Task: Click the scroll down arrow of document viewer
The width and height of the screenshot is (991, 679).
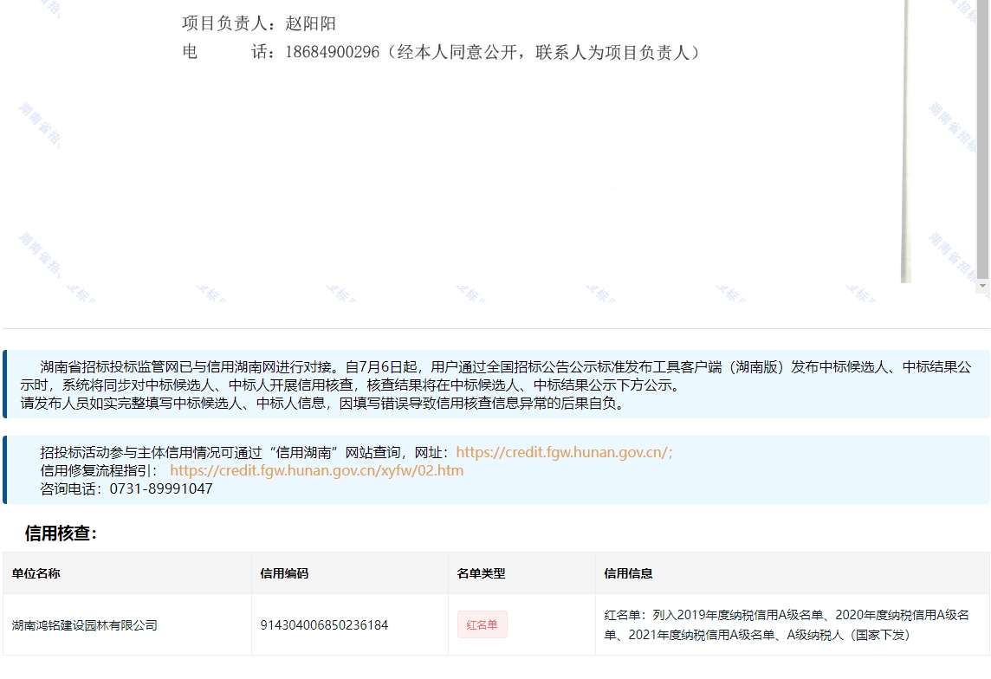Action: coord(981,286)
